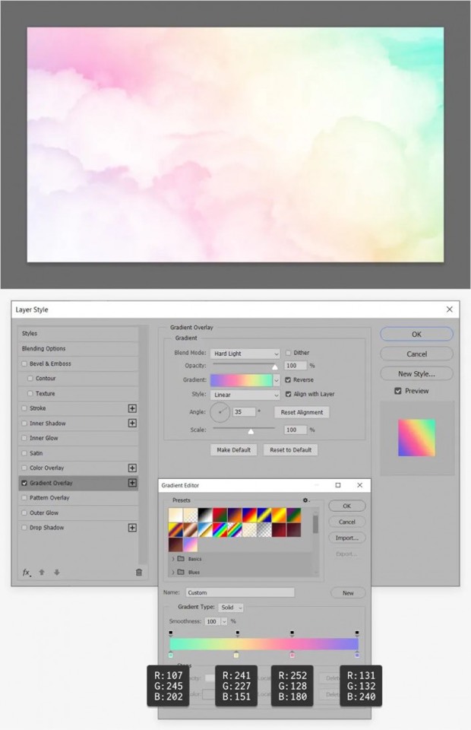Screen dimensions: 471x730
Task: Toggle the Preview checkbox
Action: click(398, 391)
